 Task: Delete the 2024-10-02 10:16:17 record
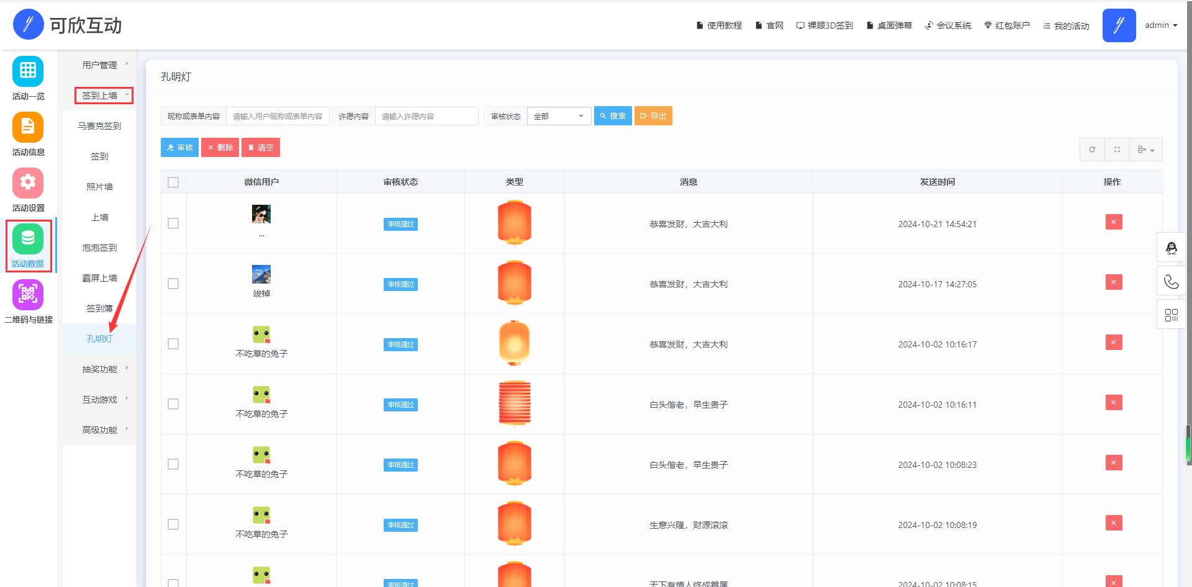(x=1114, y=343)
